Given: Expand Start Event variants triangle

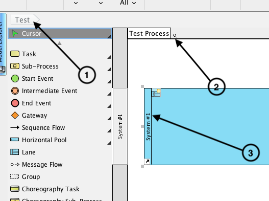Looking at the screenshot, I should tap(109, 82).
